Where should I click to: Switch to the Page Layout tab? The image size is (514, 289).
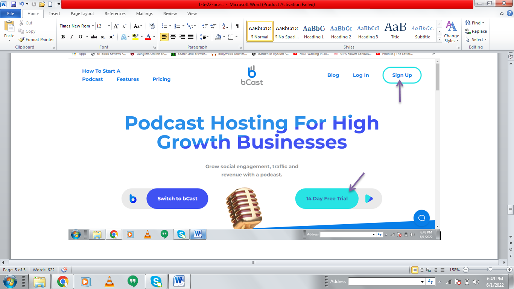(x=82, y=14)
